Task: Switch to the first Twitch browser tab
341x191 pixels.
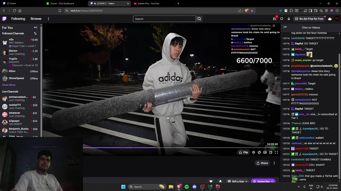Action: click(21, 3)
